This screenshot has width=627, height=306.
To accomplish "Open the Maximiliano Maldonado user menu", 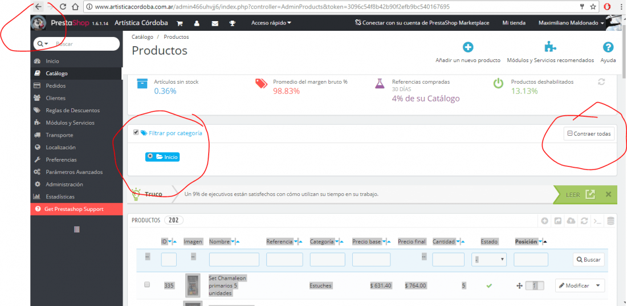I will pyautogui.click(x=571, y=23).
